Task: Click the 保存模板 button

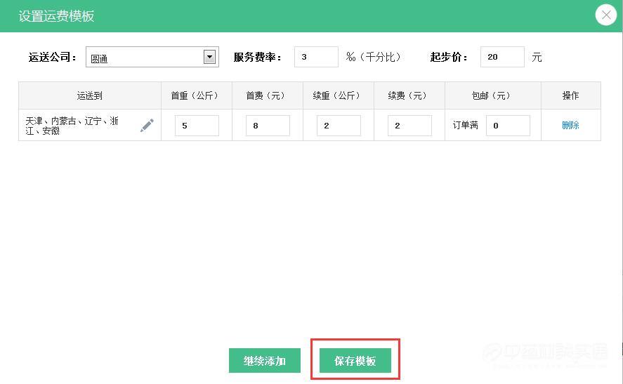Action: coord(355,361)
